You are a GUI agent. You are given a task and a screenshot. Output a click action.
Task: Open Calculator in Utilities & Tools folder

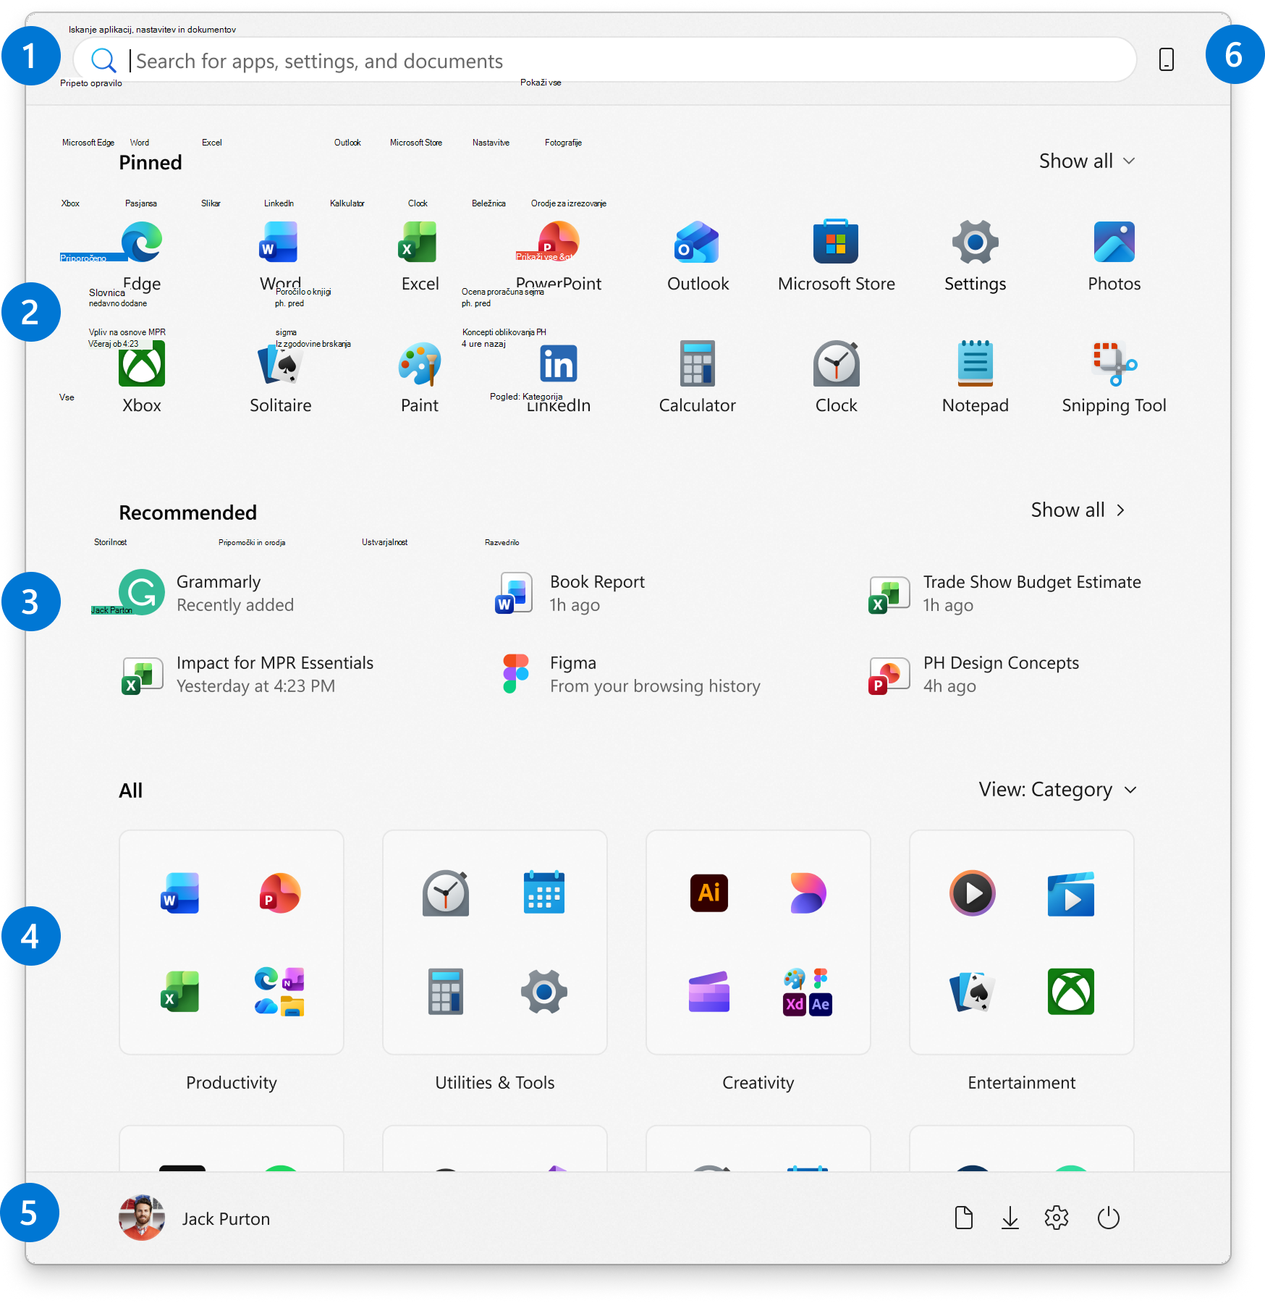(445, 991)
